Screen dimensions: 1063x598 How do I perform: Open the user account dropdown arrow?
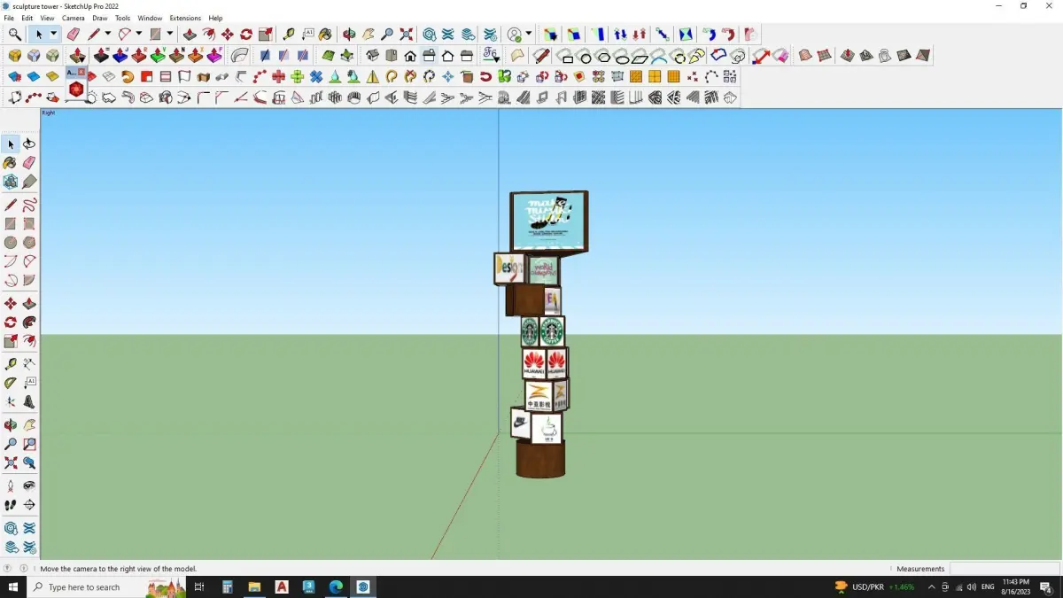point(529,35)
